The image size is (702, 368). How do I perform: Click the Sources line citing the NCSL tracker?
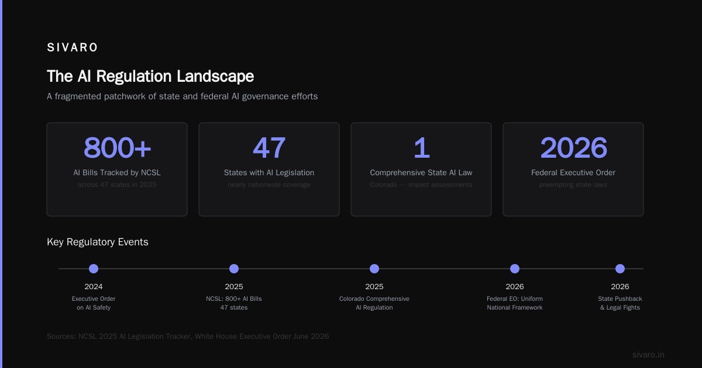(x=188, y=336)
